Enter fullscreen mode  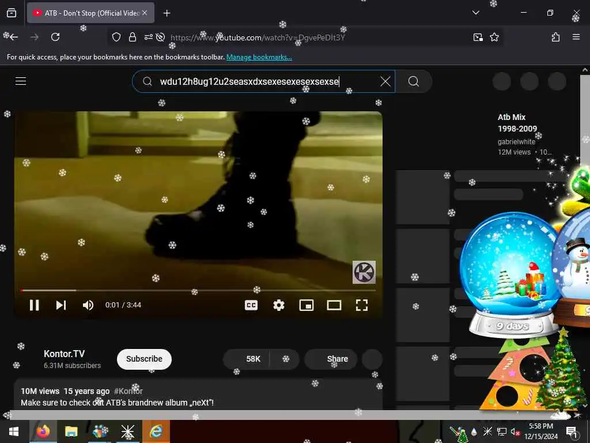click(x=362, y=305)
